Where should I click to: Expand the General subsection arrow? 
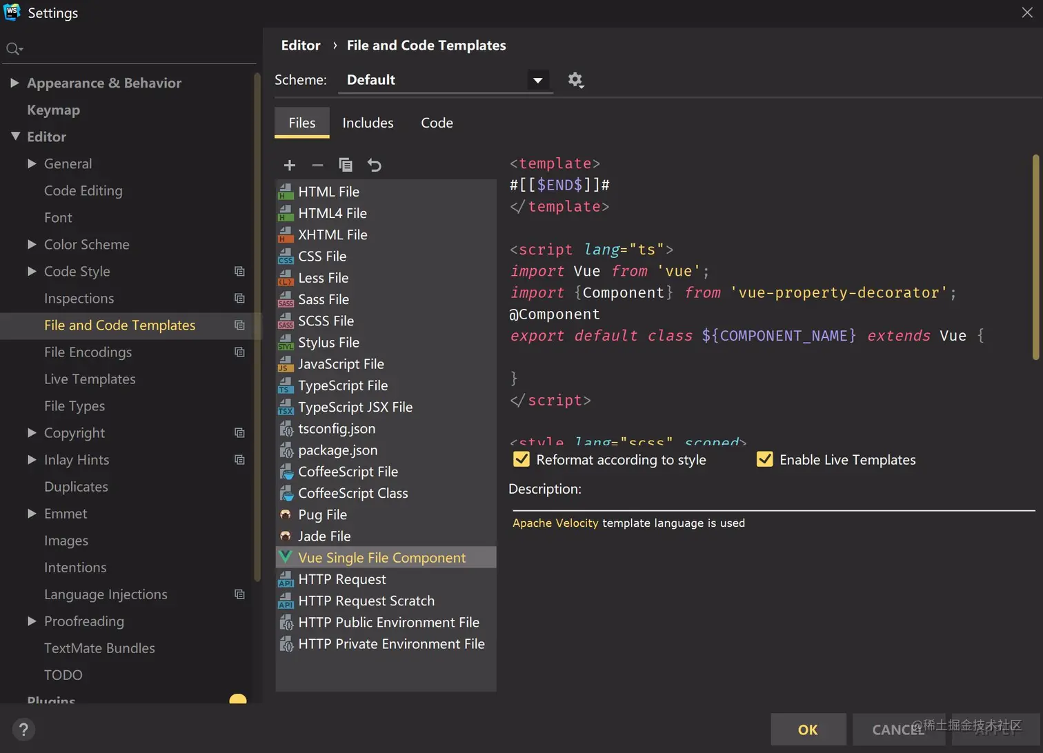tap(32, 163)
